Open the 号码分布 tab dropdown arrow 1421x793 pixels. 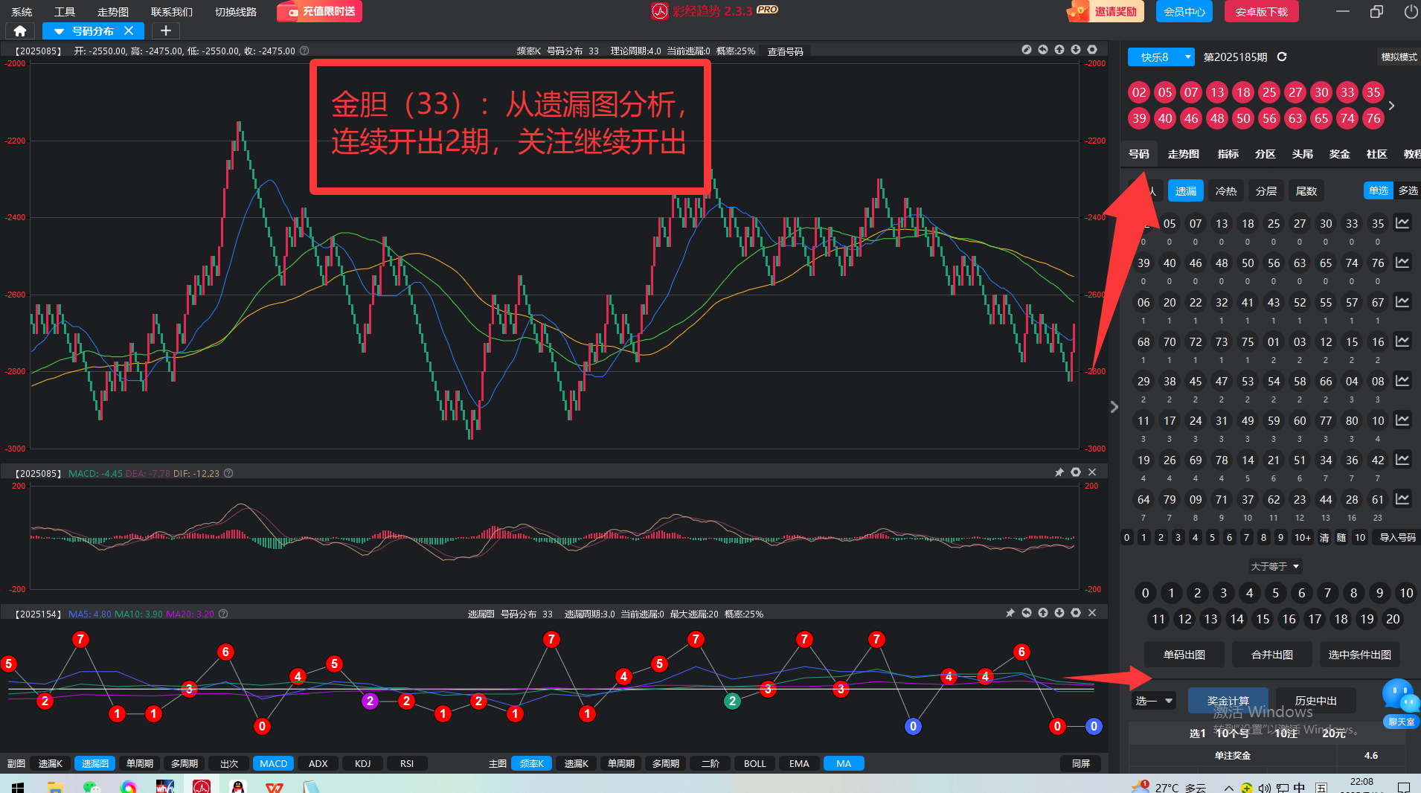click(59, 31)
